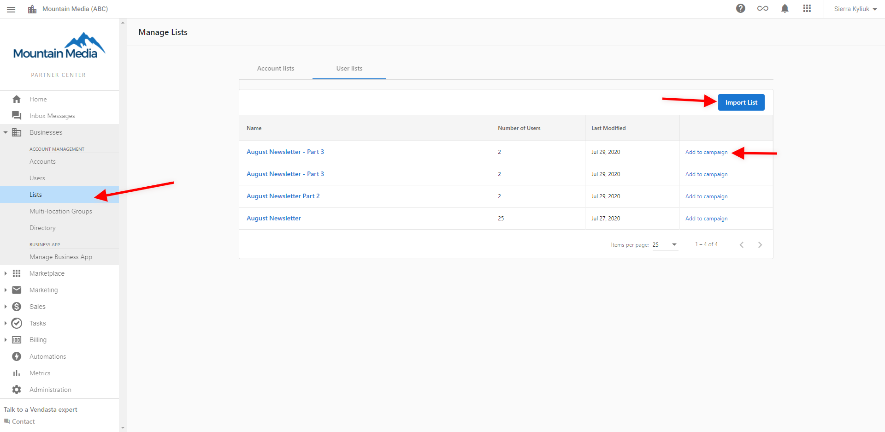Open Multi-location Groups in the sidebar
Viewport: 885px width, 432px height.
pyautogui.click(x=61, y=211)
